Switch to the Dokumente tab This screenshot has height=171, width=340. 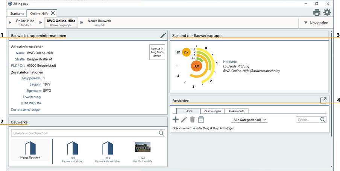point(237,111)
